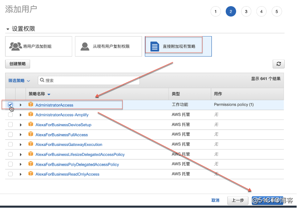Click the document icon on attach policies card

coord(155,46)
